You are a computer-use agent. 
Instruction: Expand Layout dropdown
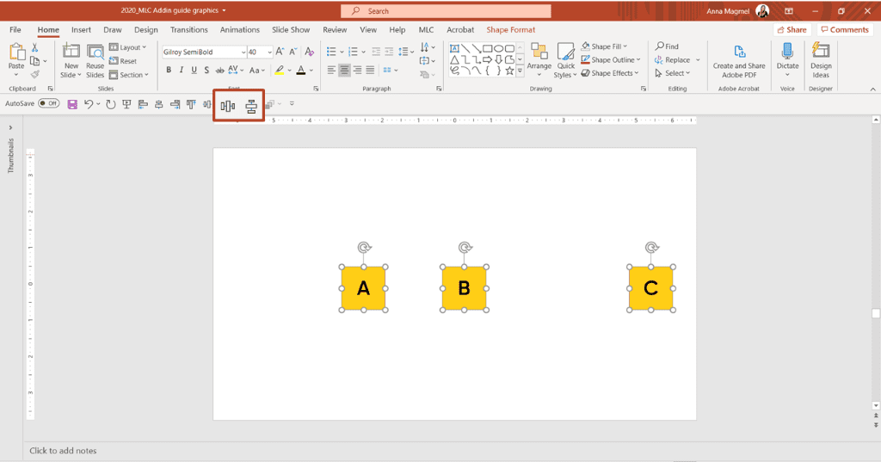pos(127,47)
